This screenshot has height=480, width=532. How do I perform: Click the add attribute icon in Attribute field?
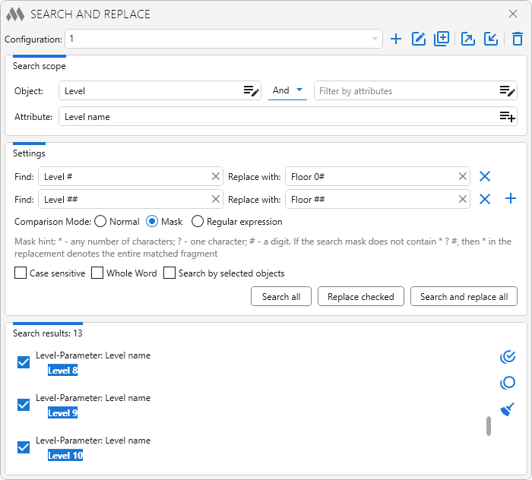coord(507,117)
